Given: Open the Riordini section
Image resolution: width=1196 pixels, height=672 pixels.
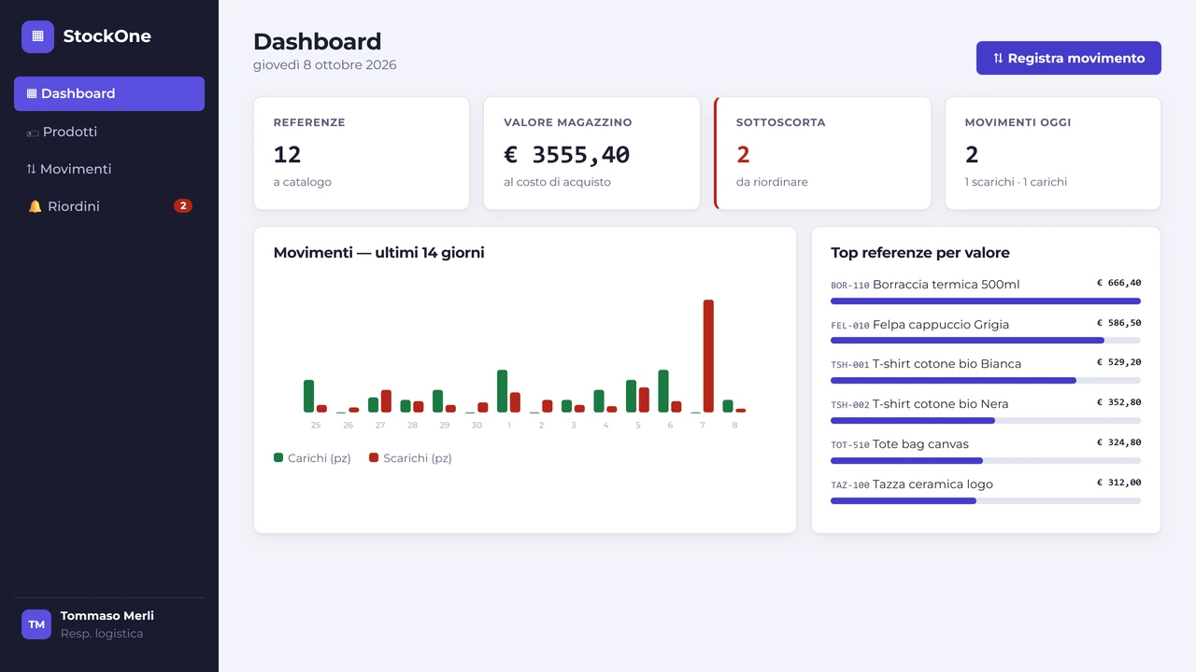Looking at the screenshot, I should tap(109, 206).
